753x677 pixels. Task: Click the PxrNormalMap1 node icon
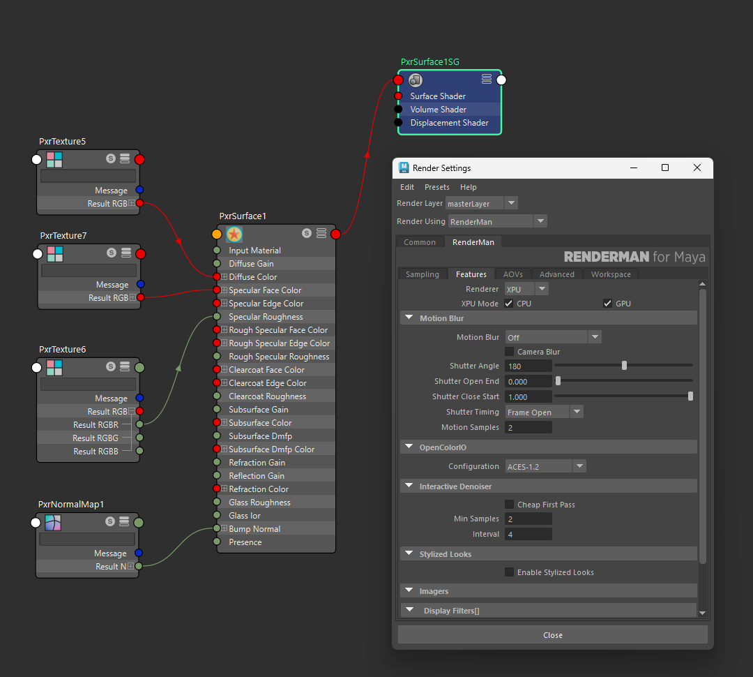tap(53, 522)
